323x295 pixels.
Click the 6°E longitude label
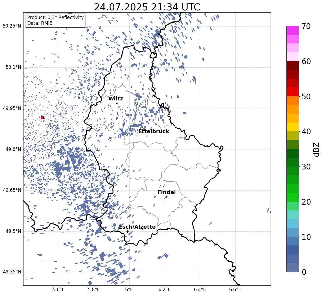click(129, 290)
